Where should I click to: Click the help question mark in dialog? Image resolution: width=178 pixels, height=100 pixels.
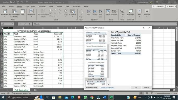(144, 28)
